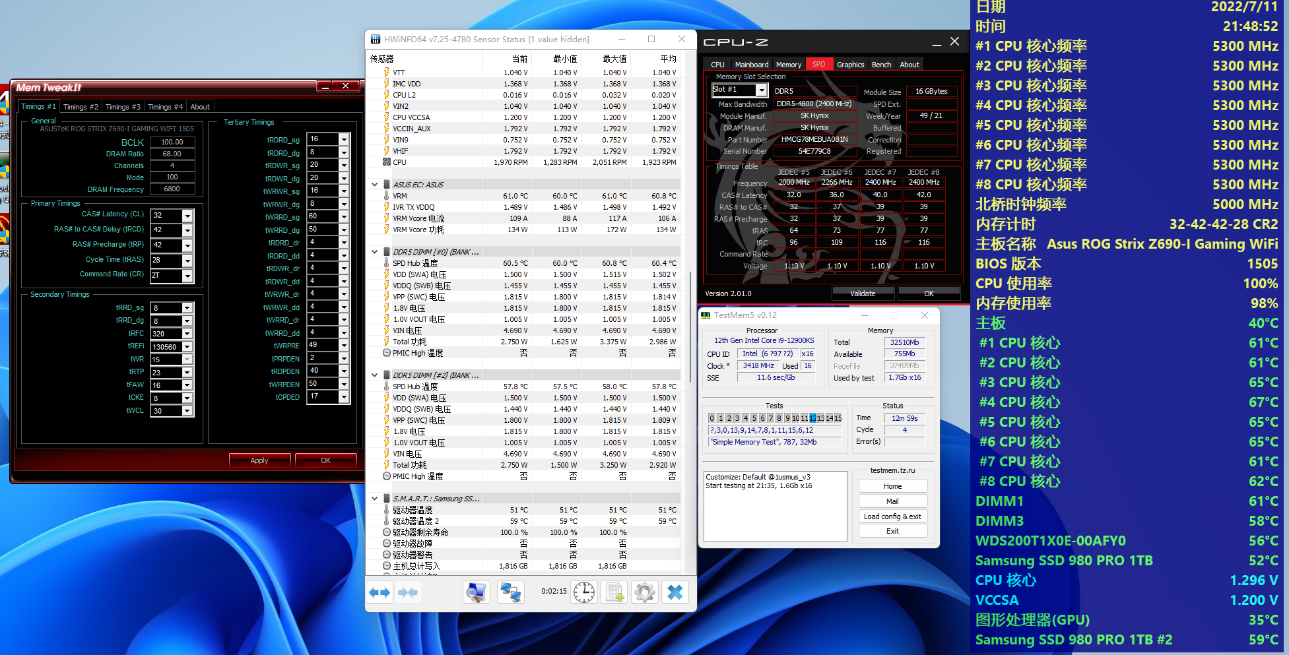Switch to Timings #3 tab in MemTweakIt

[123, 107]
